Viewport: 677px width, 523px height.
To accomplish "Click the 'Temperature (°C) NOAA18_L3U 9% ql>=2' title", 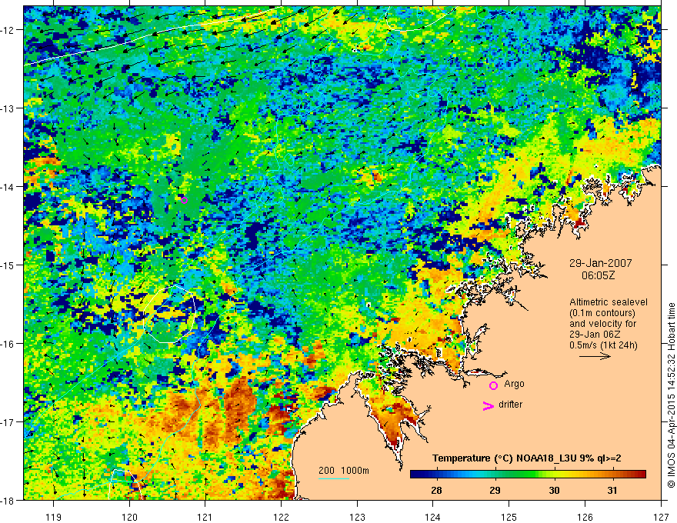I will point(527,458).
